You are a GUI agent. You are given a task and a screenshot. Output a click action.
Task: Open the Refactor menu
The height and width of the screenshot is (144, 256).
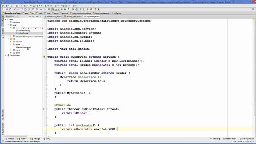coord(40,6)
